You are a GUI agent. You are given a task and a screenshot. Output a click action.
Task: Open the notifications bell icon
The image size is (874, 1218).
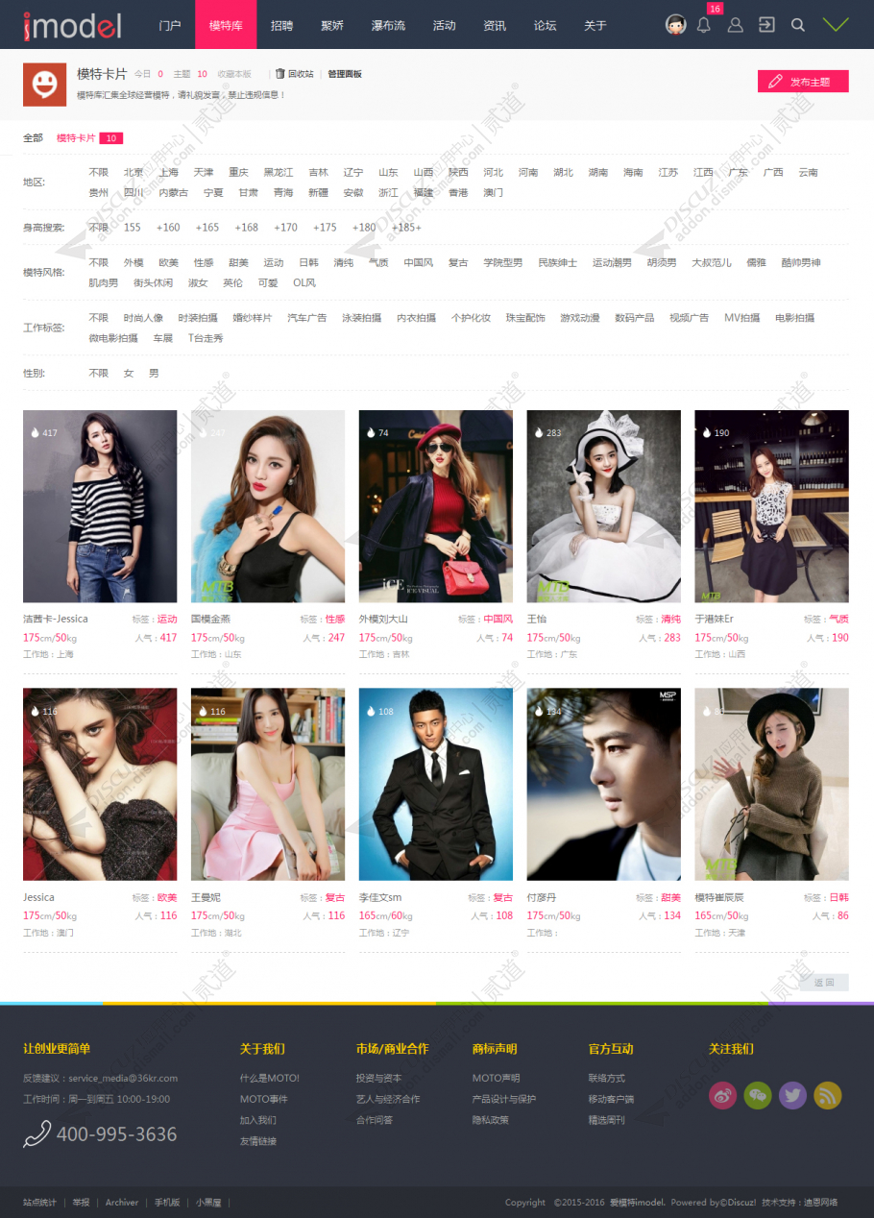[x=703, y=25]
